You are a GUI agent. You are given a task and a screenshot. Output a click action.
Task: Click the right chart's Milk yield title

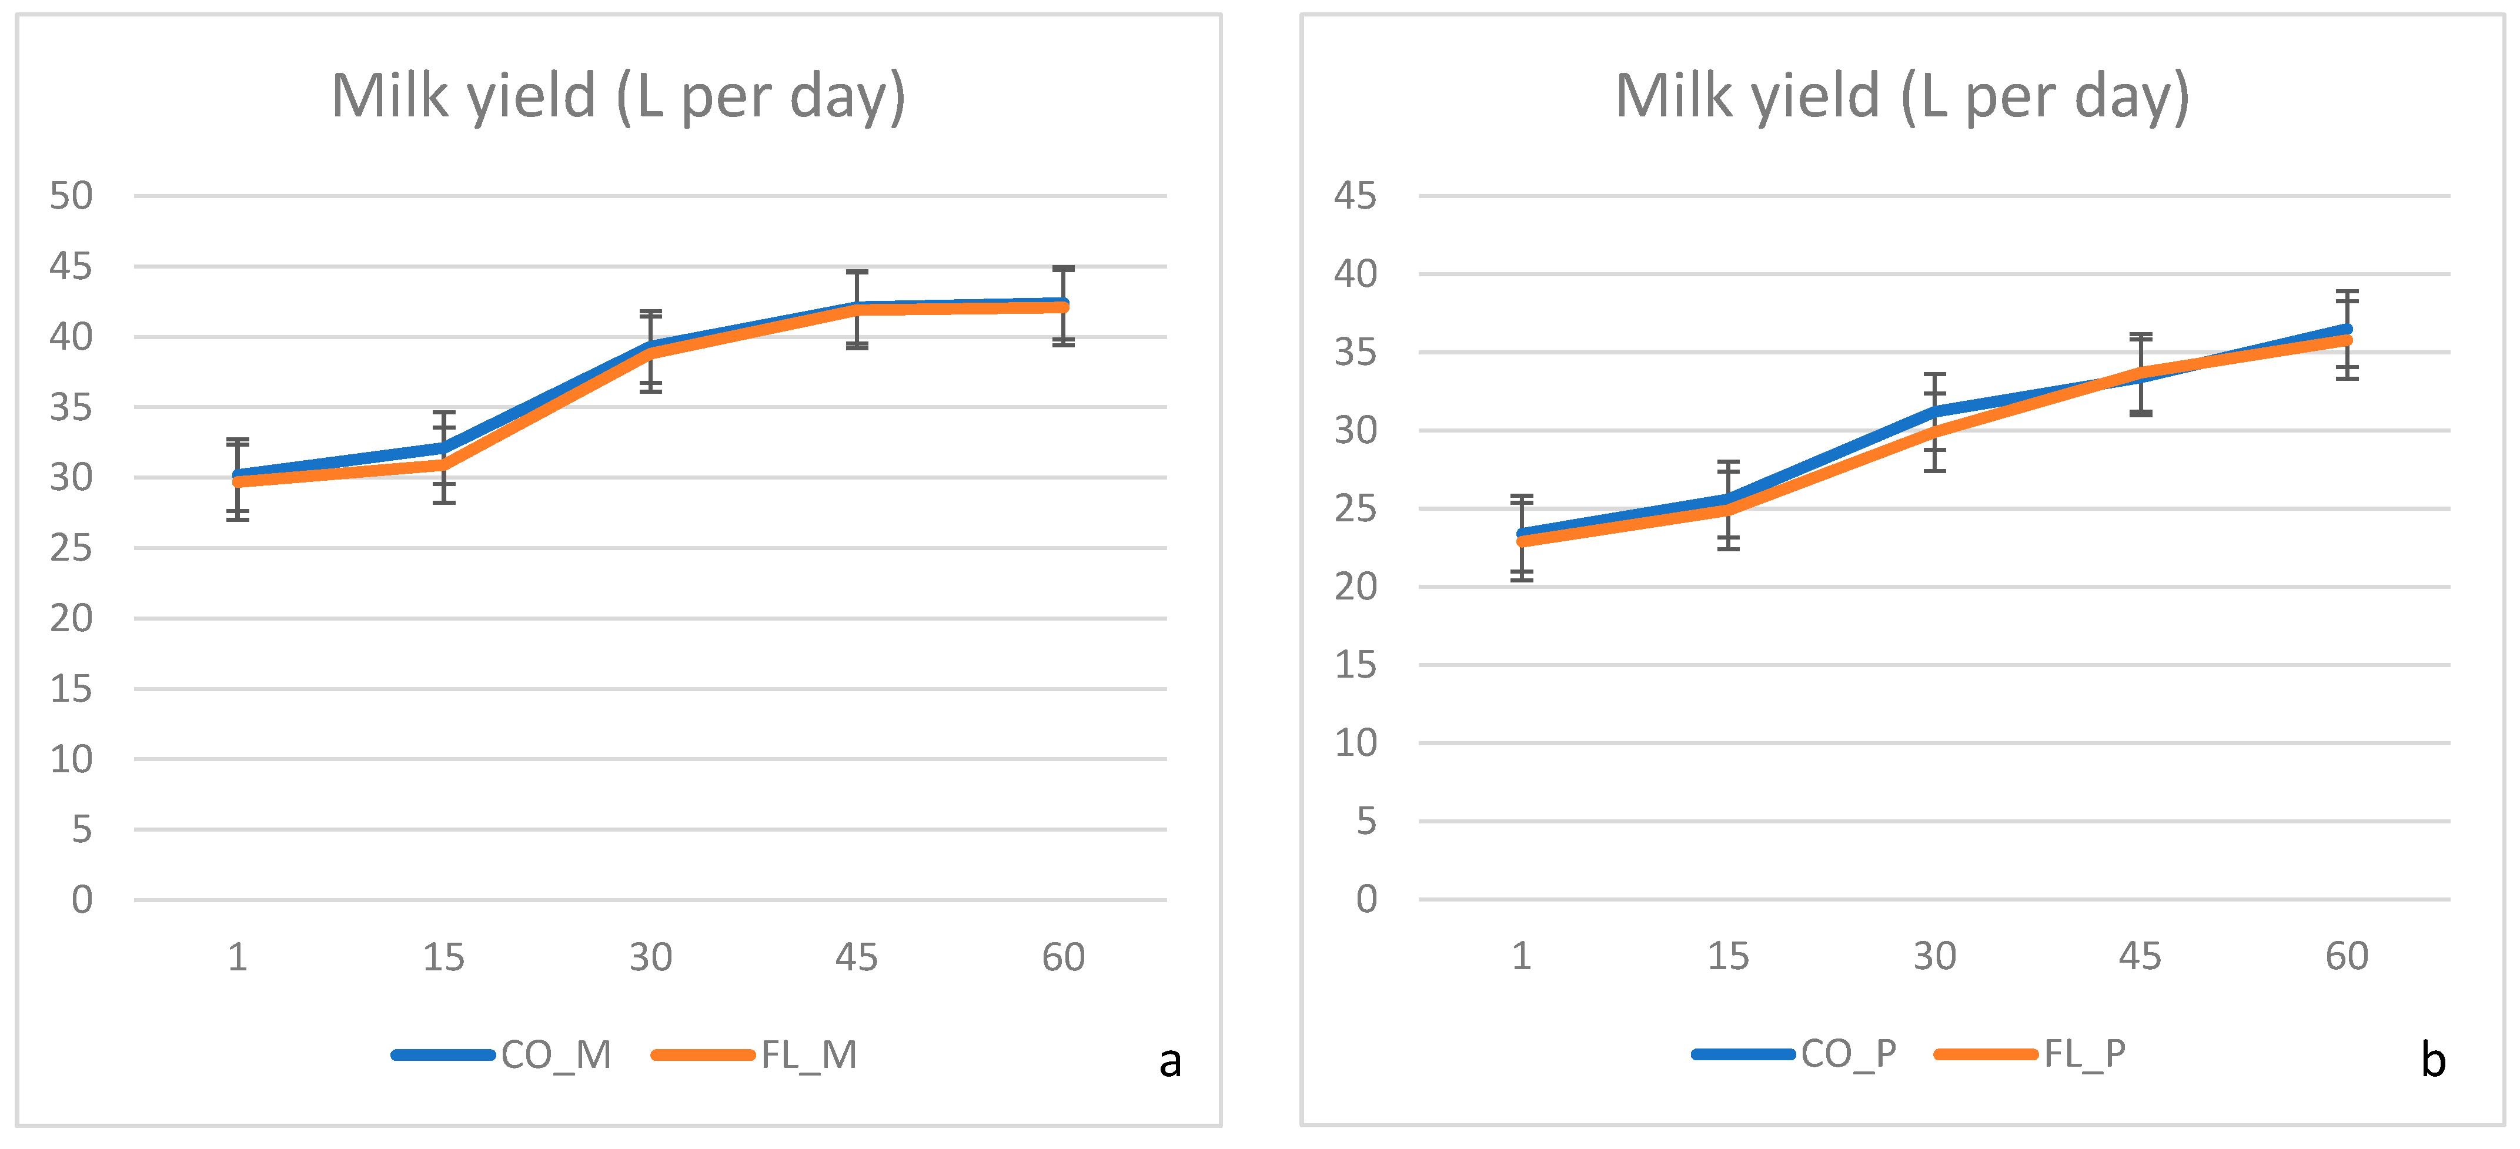tap(1901, 97)
